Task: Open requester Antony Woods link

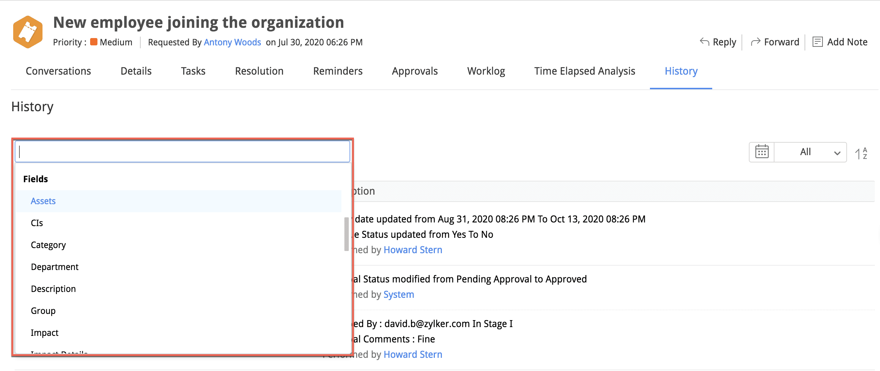Action: pos(232,42)
